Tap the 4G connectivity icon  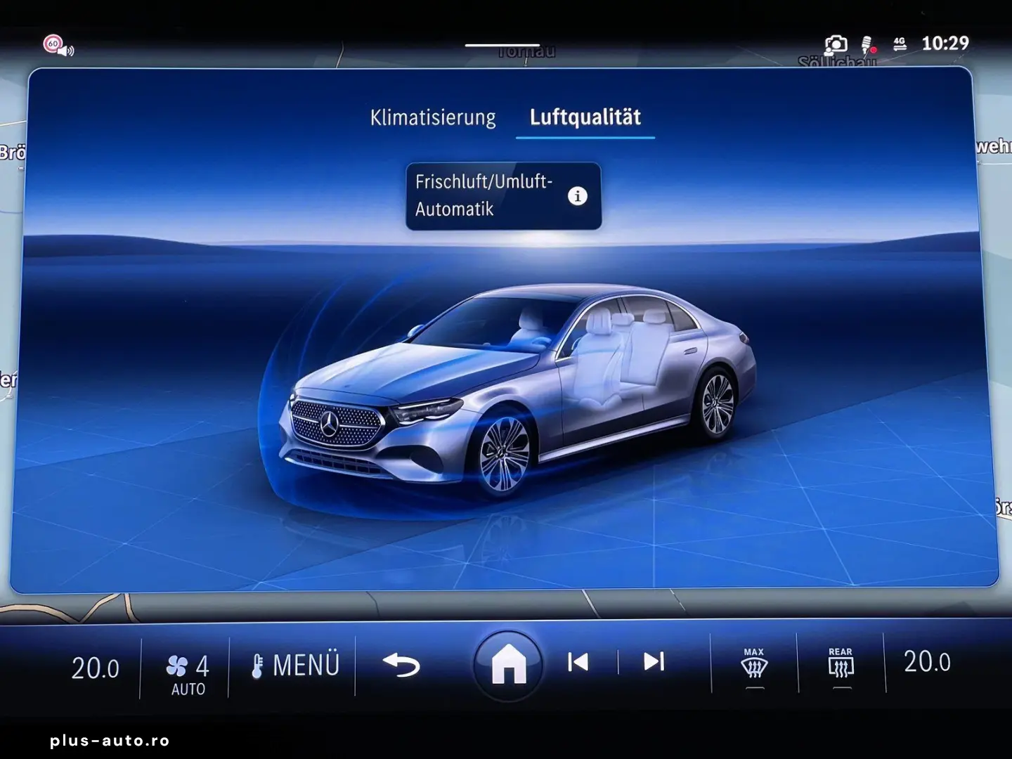coord(900,44)
